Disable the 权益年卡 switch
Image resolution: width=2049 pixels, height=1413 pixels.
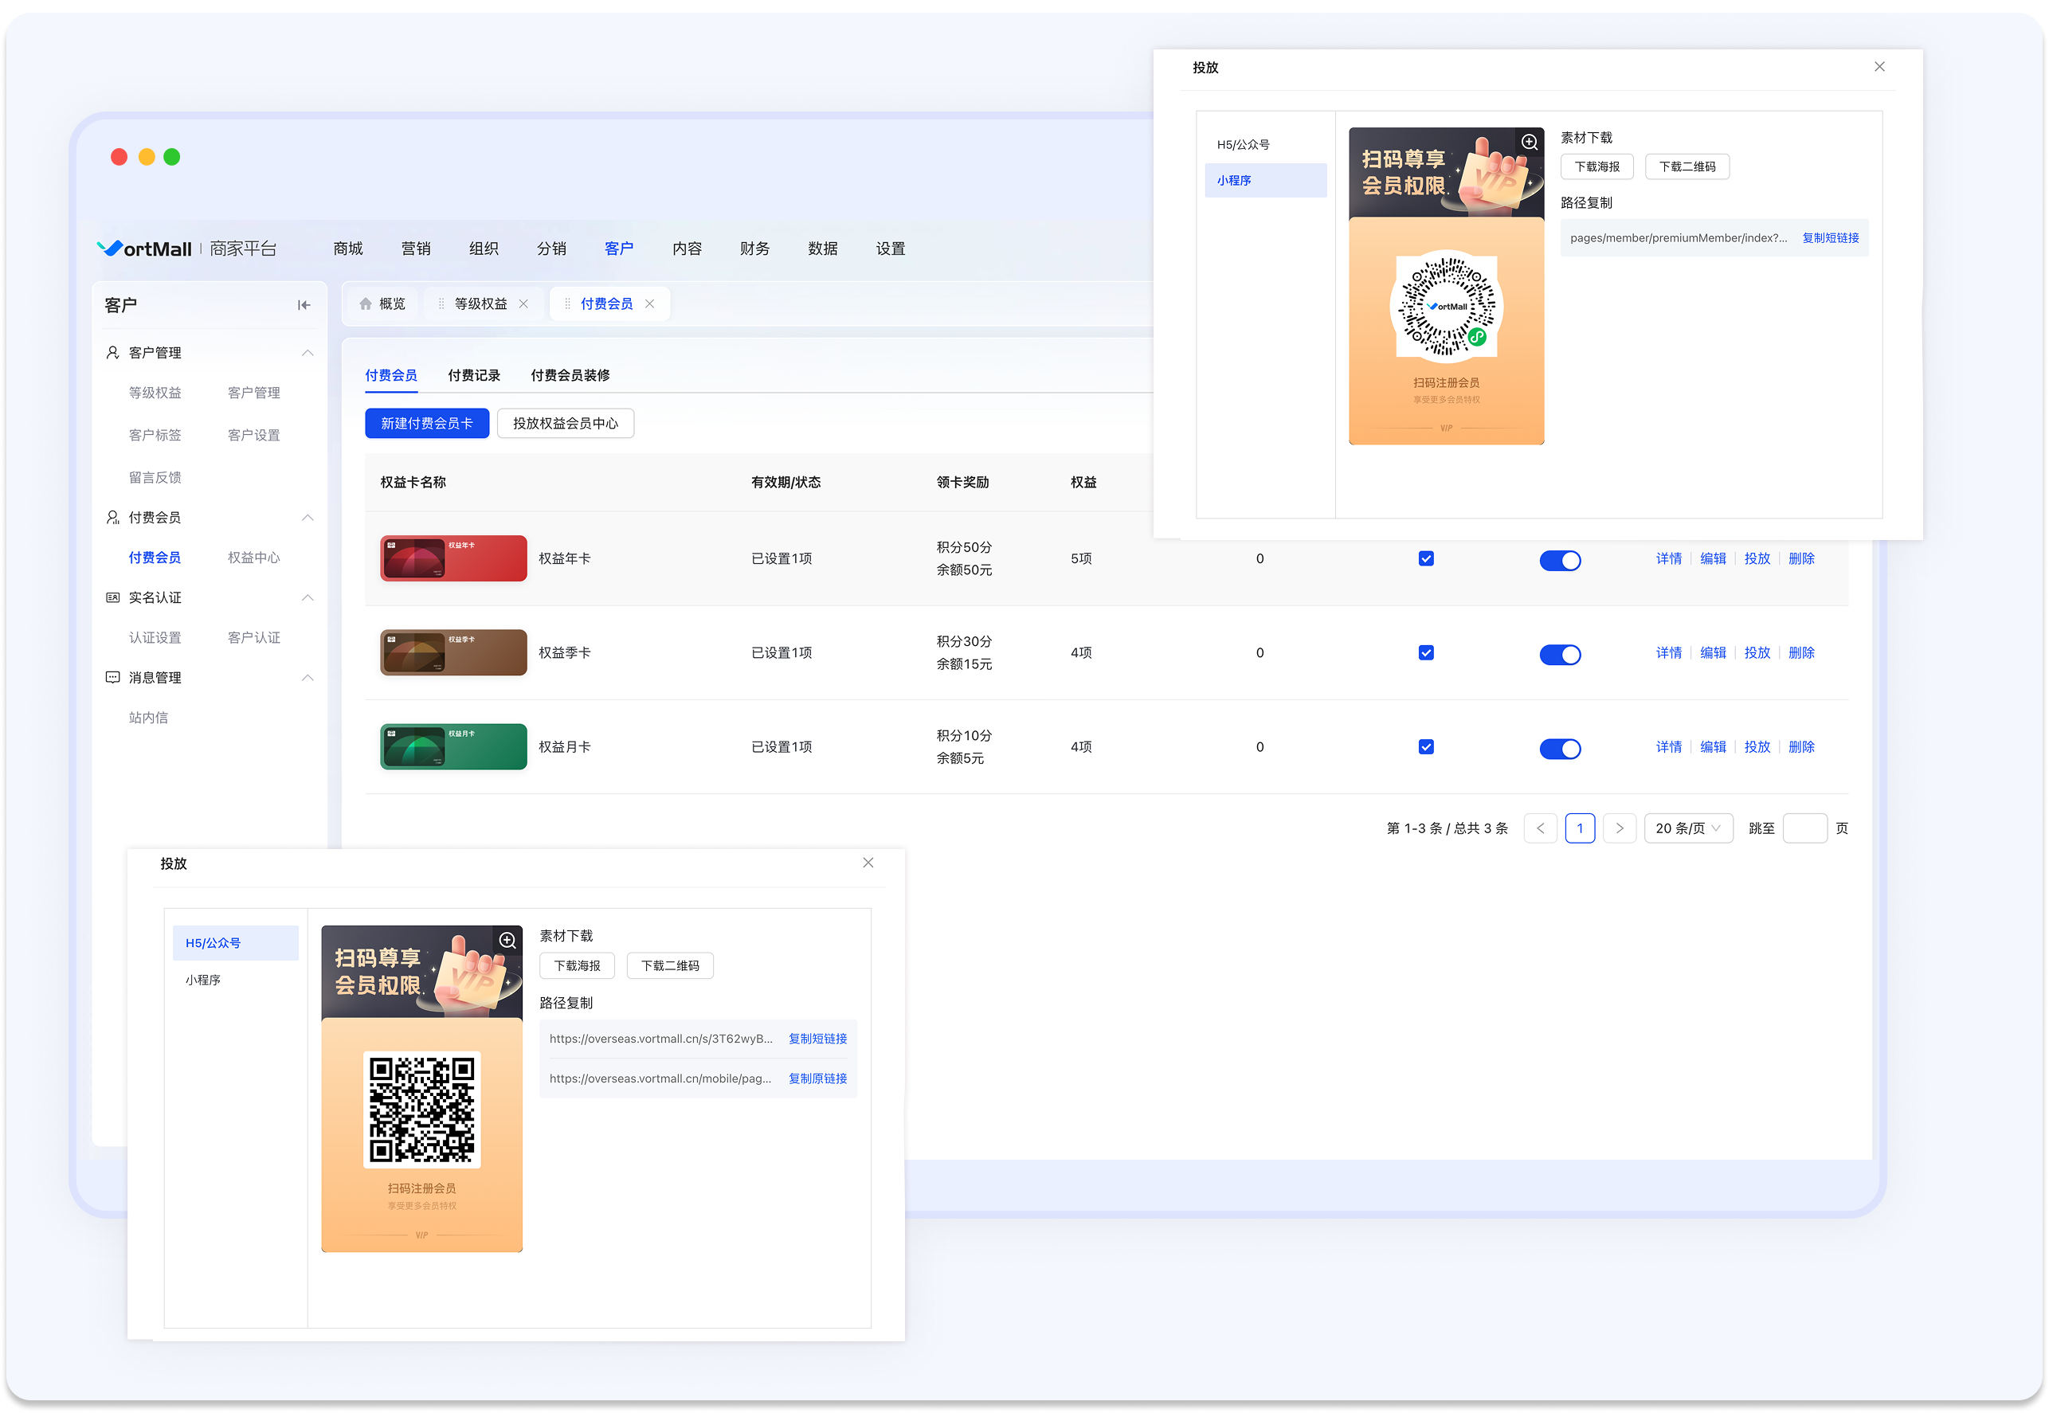tap(1560, 561)
